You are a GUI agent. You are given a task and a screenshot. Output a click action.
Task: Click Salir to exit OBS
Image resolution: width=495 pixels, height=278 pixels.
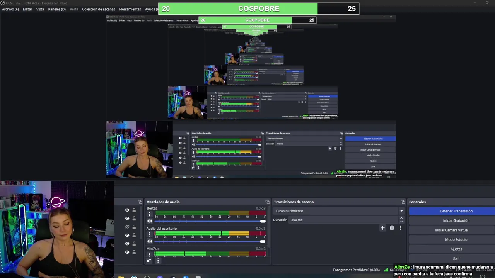pos(452,258)
